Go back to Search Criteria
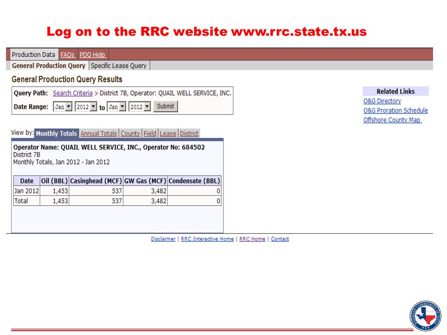The width and height of the screenshot is (447, 335). click(73, 93)
